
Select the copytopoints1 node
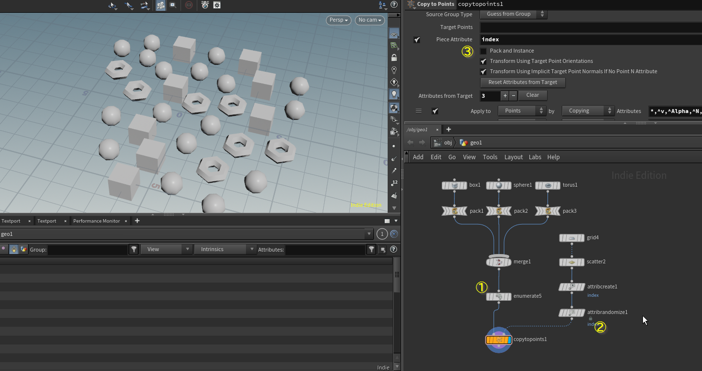pyautogui.click(x=498, y=340)
